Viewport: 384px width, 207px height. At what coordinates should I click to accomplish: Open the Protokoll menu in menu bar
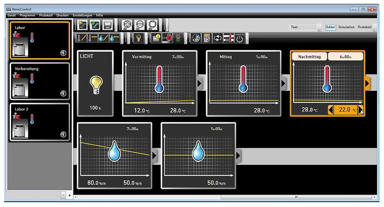point(46,15)
